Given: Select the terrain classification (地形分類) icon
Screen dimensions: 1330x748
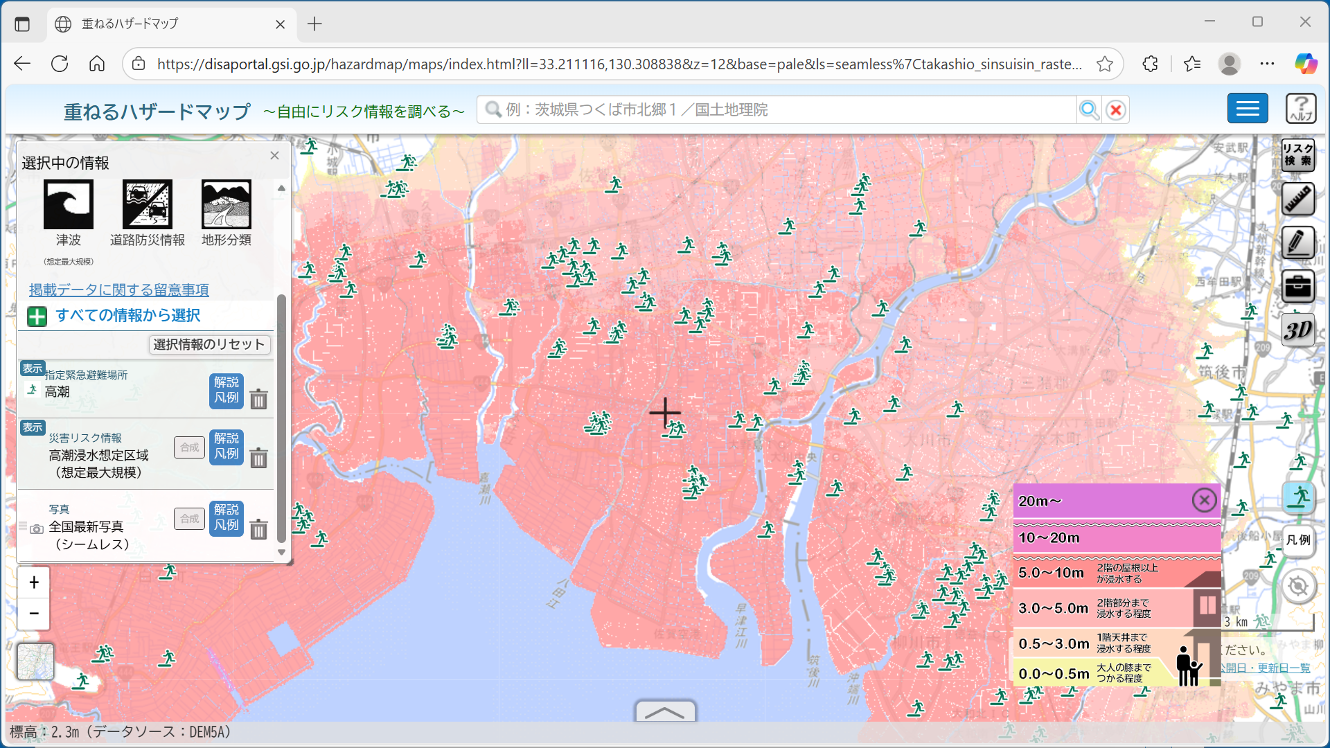Looking at the screenshot, I should tap(226, 205).
